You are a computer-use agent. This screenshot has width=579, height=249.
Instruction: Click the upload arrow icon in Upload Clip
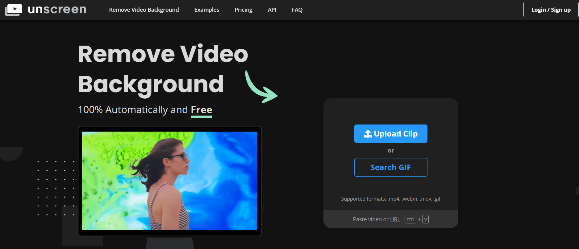(368, 134)
